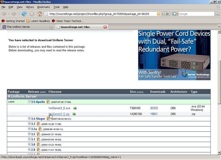Click the status bar download URL text
The height and width of the screenshot is (160, 221).
(61, 157)
